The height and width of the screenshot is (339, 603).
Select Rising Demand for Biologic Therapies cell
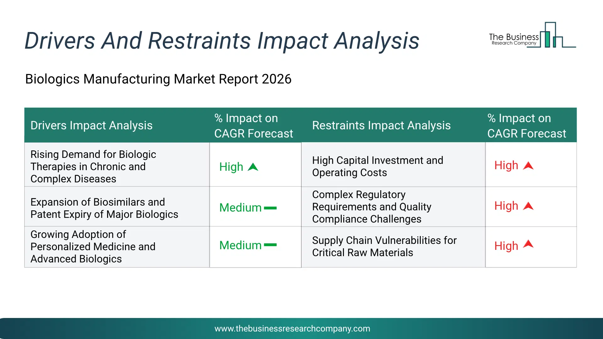tap(117, 165)
